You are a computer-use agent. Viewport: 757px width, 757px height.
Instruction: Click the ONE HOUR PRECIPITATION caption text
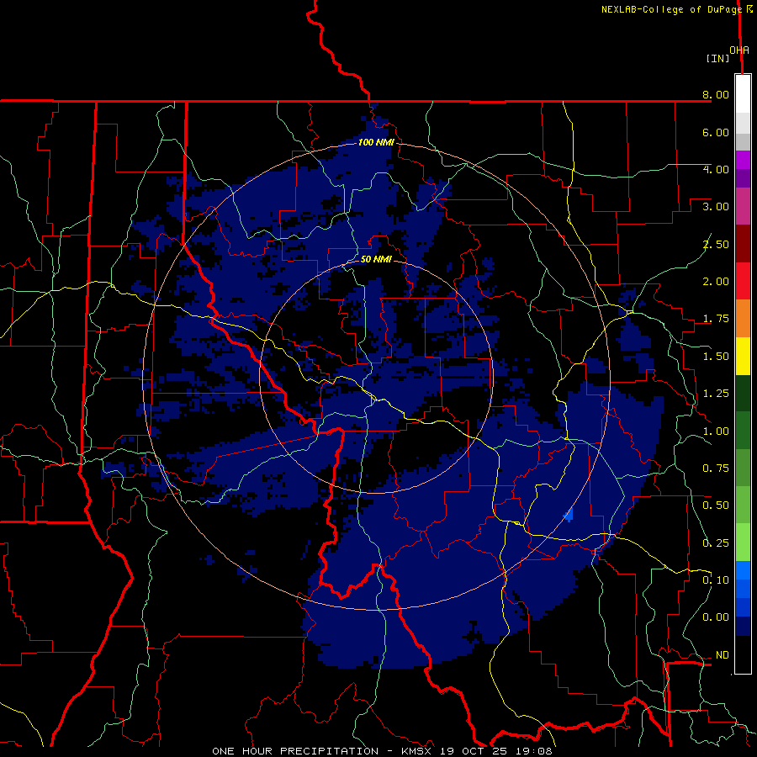coord(295,751)
